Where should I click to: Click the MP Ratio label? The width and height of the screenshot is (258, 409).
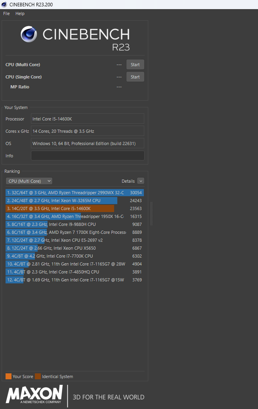point(20,87)
